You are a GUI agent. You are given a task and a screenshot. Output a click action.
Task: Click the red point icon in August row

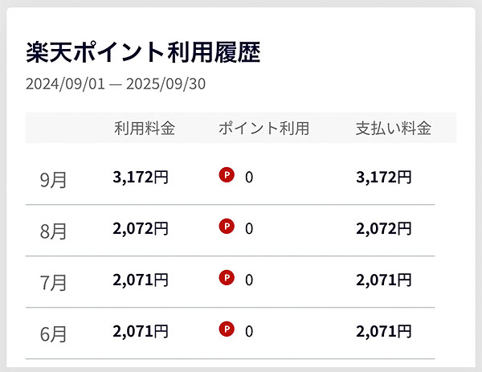227,227
